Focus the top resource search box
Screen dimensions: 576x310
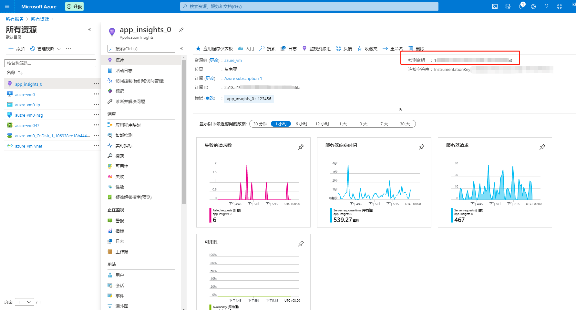[309, 6]
